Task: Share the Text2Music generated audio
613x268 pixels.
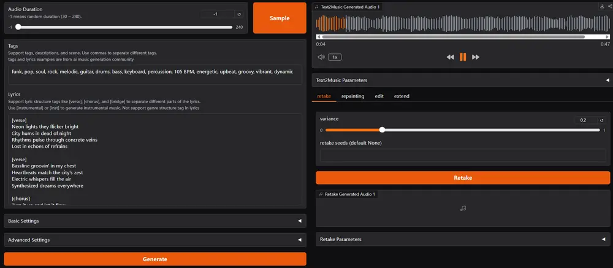Action: 611,6
